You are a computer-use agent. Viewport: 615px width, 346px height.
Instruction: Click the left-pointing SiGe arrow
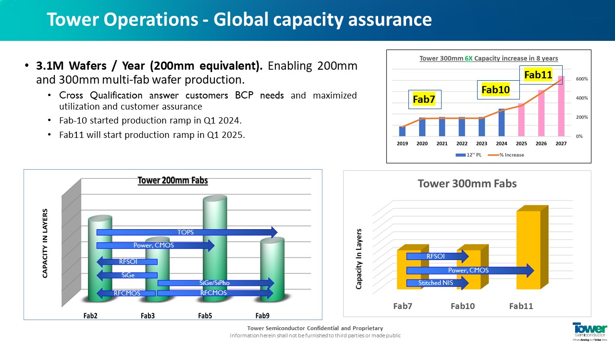tap(127, 275)
